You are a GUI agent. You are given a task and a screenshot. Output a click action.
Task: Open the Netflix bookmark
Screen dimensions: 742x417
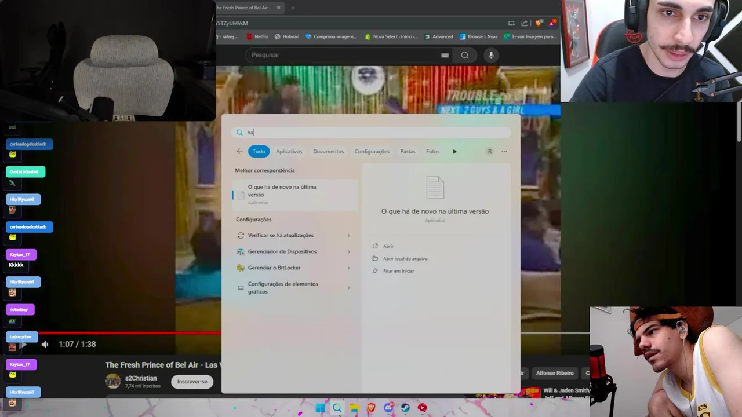click(x=257, y=36)
